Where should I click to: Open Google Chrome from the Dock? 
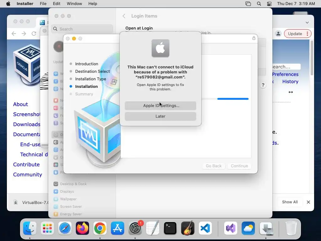(x=100, y=228)
